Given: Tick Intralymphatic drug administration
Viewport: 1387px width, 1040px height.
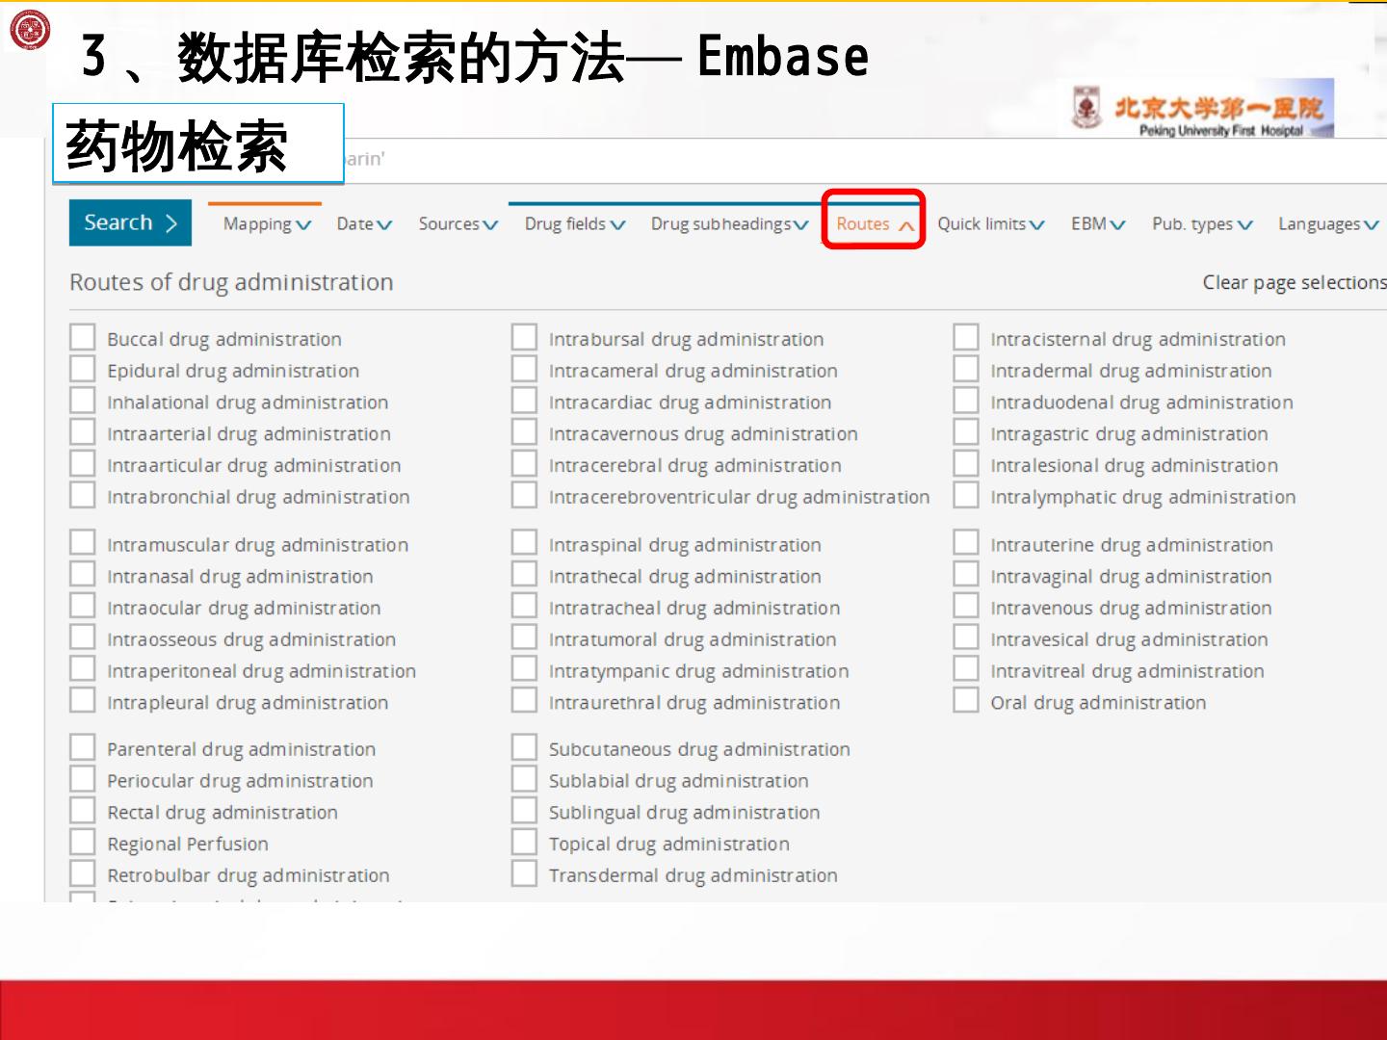Looking at the screenshot, I should coord(966,496).
